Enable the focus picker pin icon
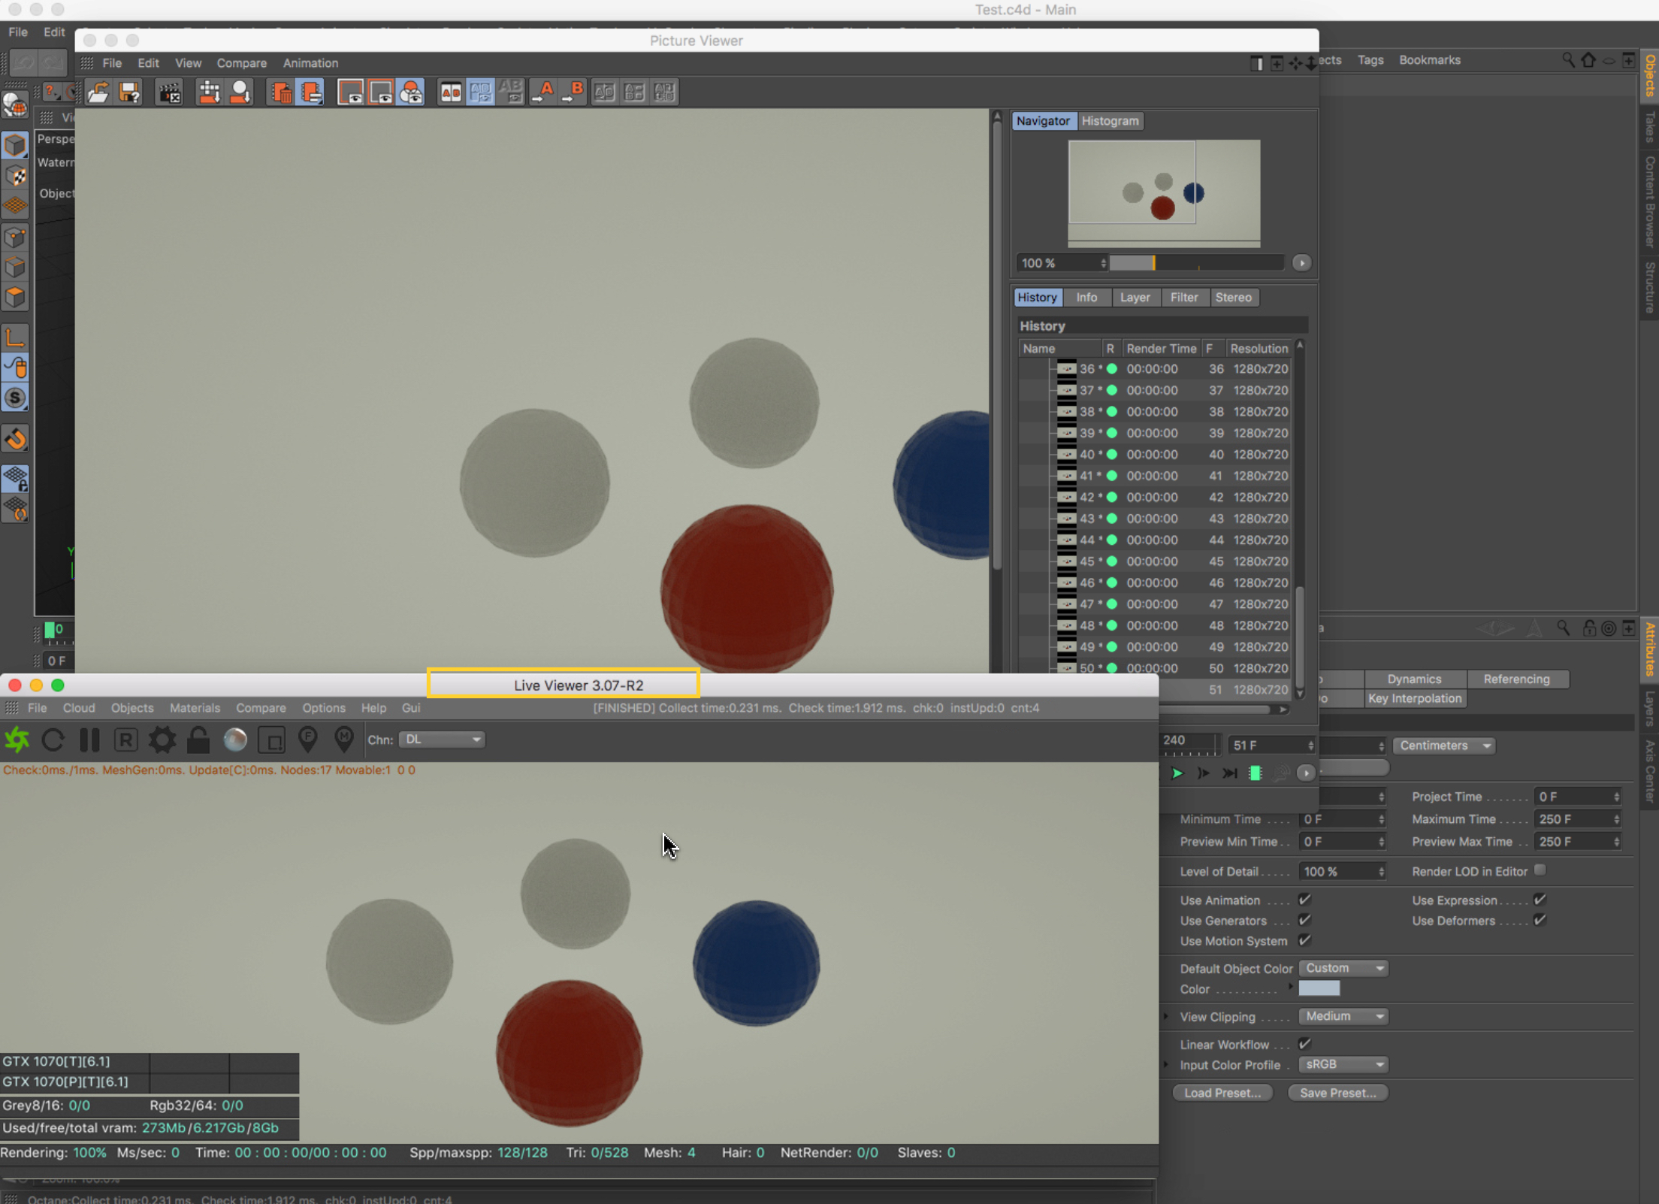Image resolution: width=1659 pixels, height=1204 pixels. [307, 740]
